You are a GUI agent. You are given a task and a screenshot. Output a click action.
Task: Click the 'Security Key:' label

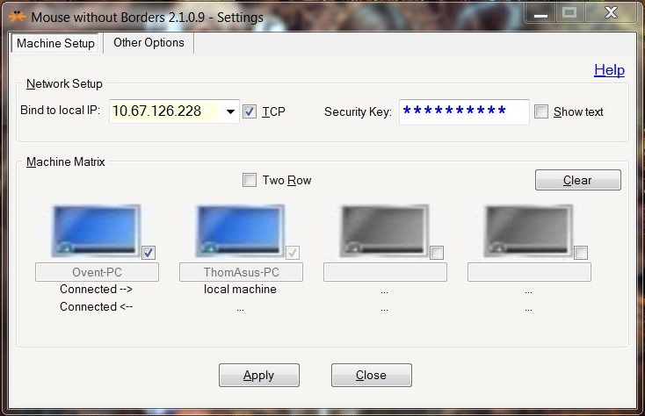[x=358, y=111]
